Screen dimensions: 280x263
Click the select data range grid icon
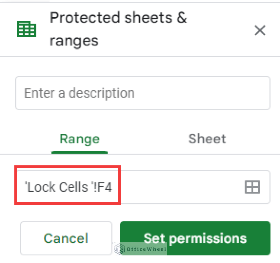click(252, 187)
